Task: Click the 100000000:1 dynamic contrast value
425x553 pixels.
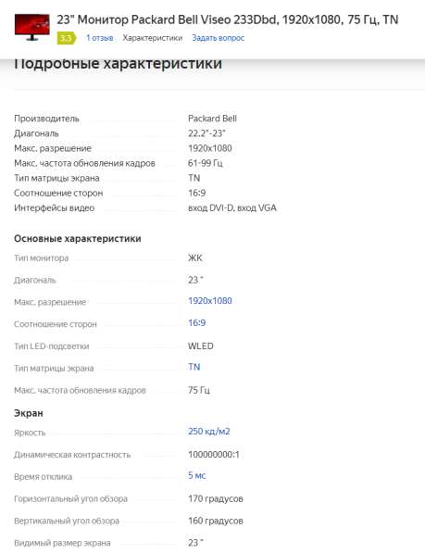Action: (214, 454)
